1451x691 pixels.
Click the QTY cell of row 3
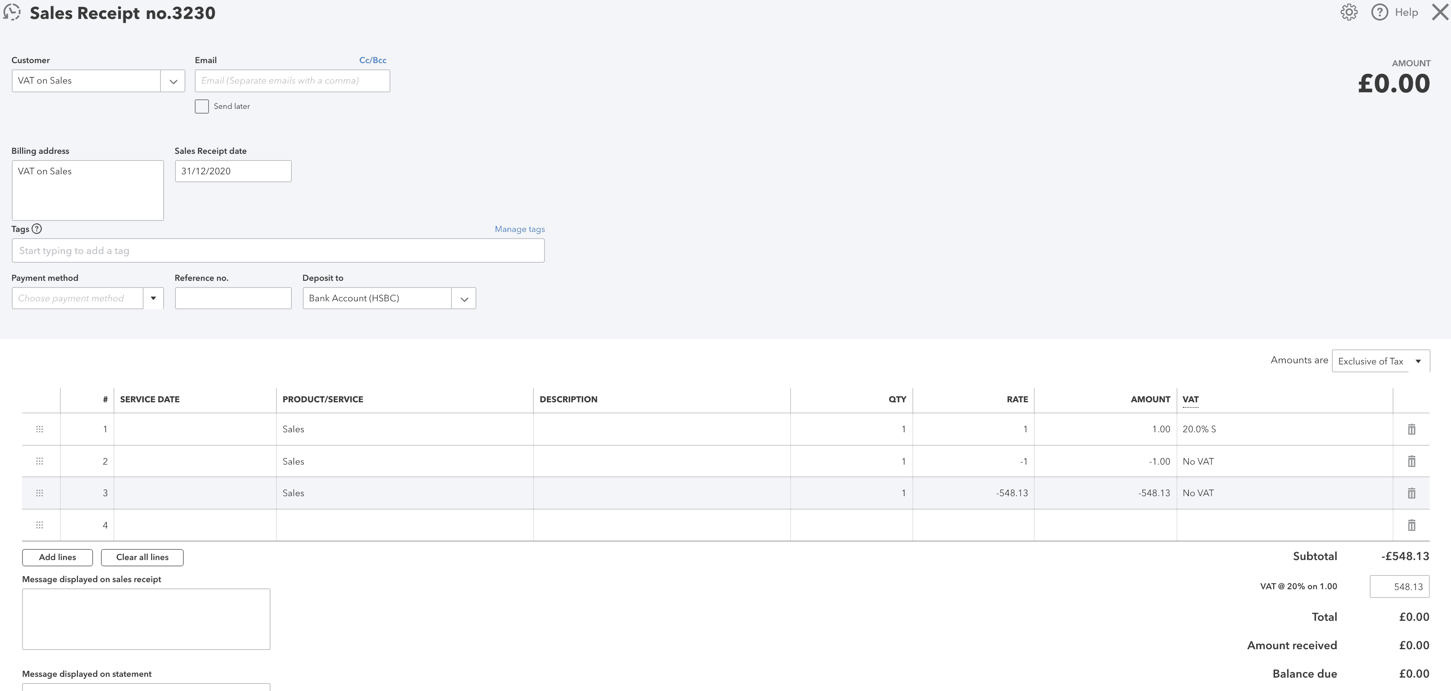(852, 493)
